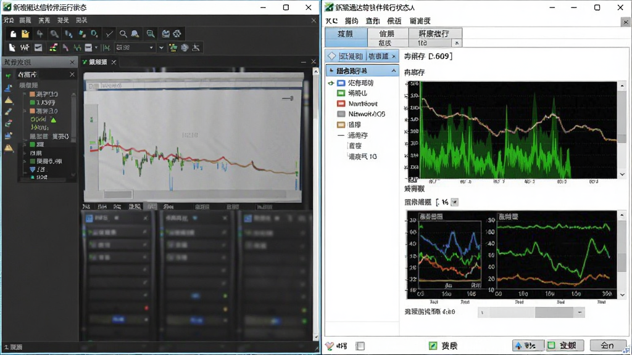The image size is (632, 355).
Task: Click the gear icon in the dark toolbar
Action: tap(177, 35)
